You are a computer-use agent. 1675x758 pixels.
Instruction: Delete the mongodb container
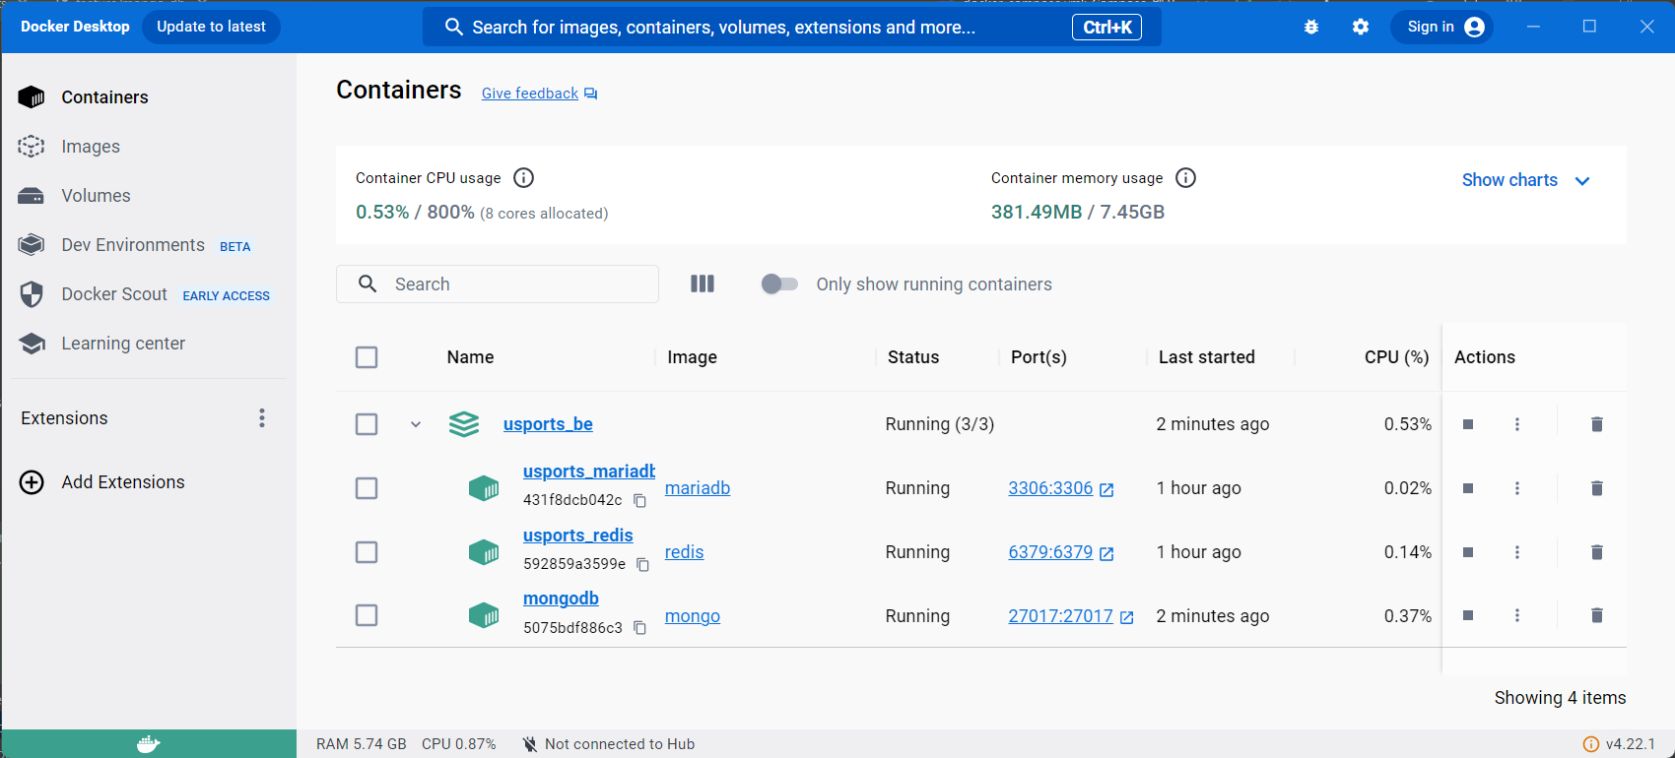(1597, 615)
